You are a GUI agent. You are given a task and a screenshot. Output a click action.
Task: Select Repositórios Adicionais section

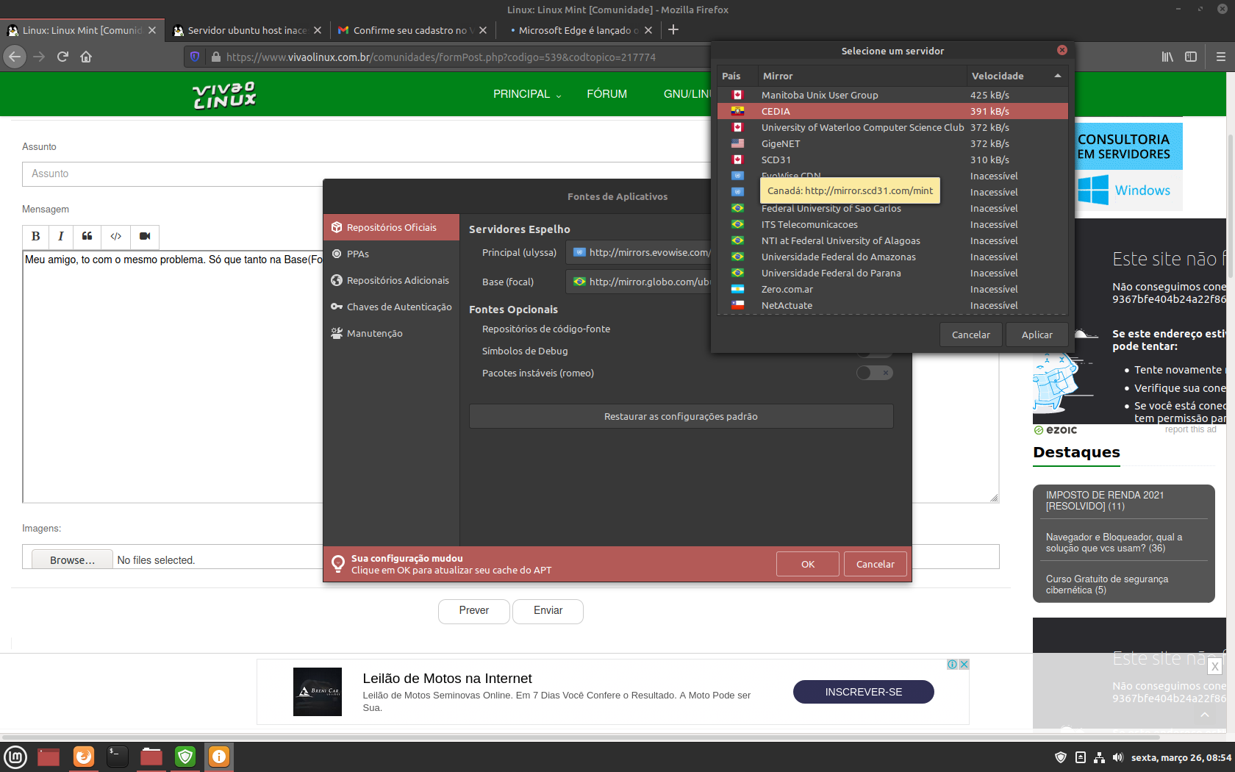391,280
